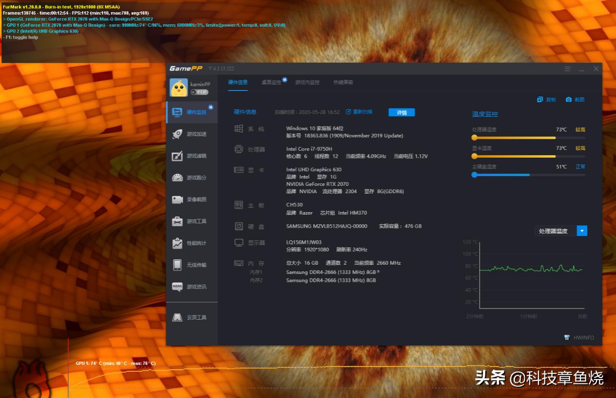Switch to the 热键屏蔽 tab
The image size is (616, 398).
pyautogui.click(x=343, y=82)
